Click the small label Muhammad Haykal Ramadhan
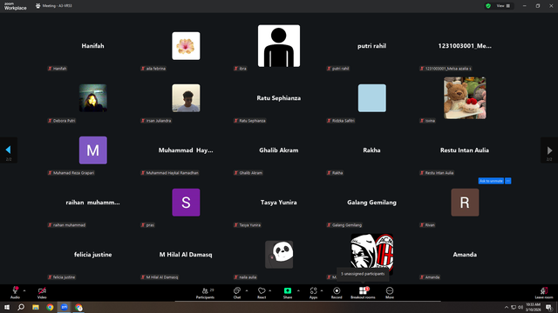This screenshot has height=313, width=558. (173, 173)
